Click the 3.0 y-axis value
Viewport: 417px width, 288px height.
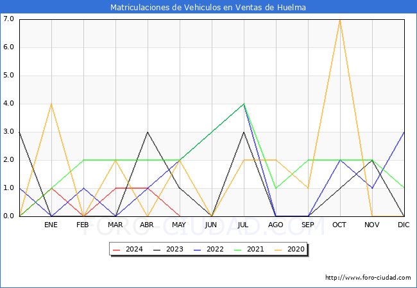pos(8,132)
